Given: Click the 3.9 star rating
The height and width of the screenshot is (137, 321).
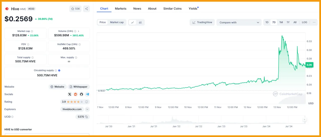Looking at the screenshot, I should 72,102.
